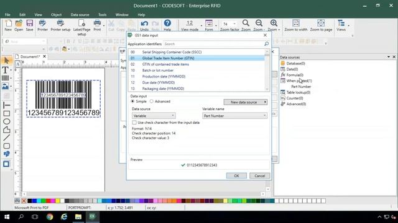Select the Rectangle shape tool

pos(7,113)
